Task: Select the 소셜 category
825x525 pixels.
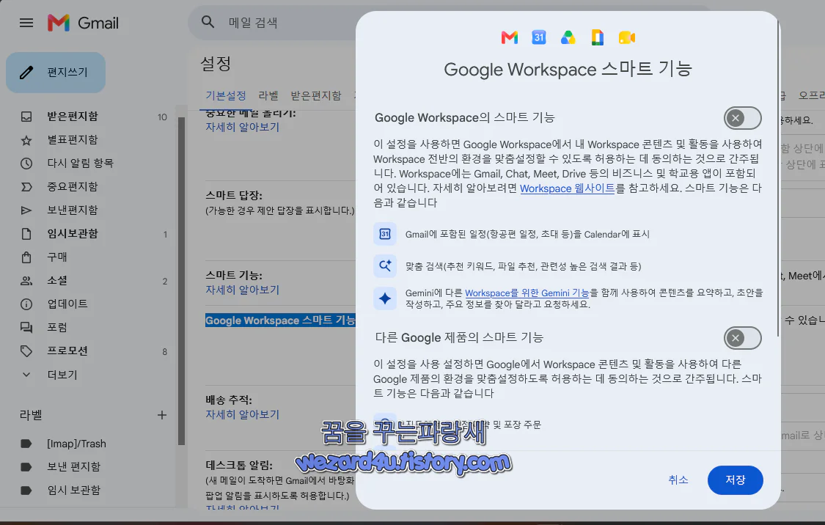Action: (57, 280)
